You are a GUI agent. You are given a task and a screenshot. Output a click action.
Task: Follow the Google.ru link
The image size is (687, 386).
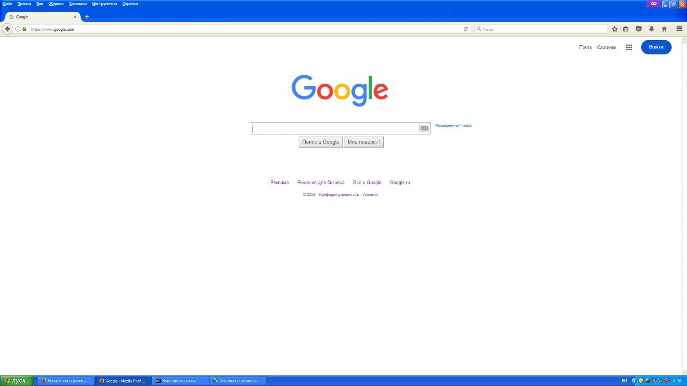(400, 183)
